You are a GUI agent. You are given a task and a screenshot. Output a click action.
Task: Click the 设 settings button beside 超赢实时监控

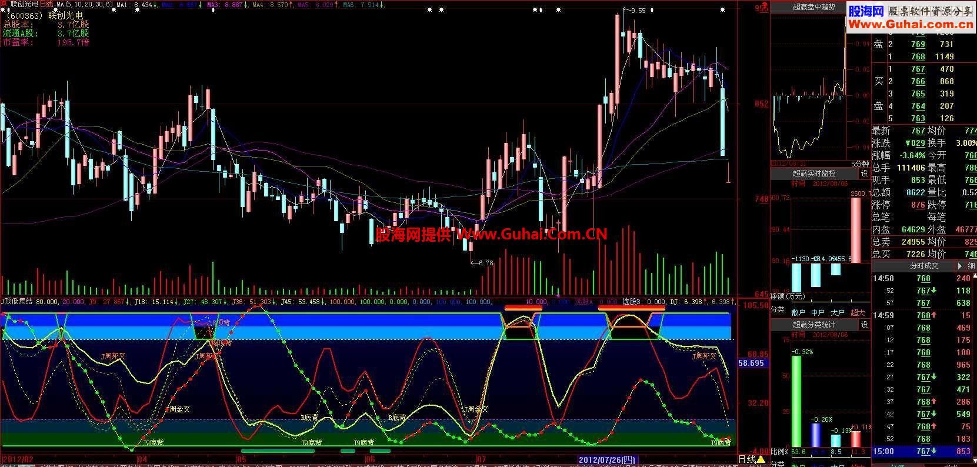click(x=864, y=174)
